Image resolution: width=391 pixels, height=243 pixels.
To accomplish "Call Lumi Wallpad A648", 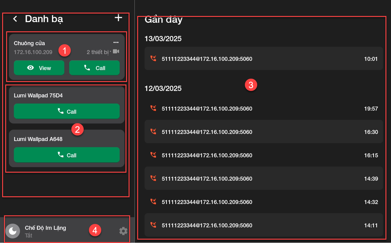I will coord(67,155).
